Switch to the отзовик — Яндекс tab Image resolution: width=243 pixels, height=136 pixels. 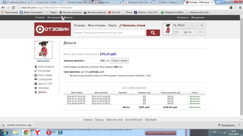[169, 2]
